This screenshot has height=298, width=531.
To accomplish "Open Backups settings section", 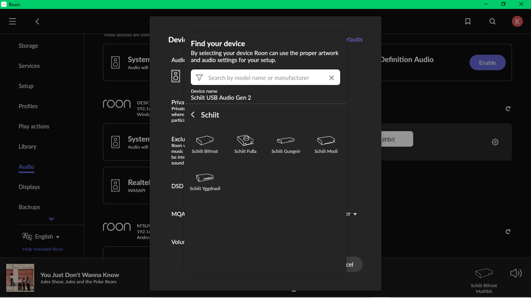I will [x=29, y=207].
